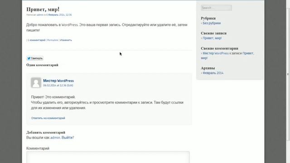Viewport: 290px width, 163px height.
Task: Open the admin author link under the title
Action: click(x=40, y=15)
